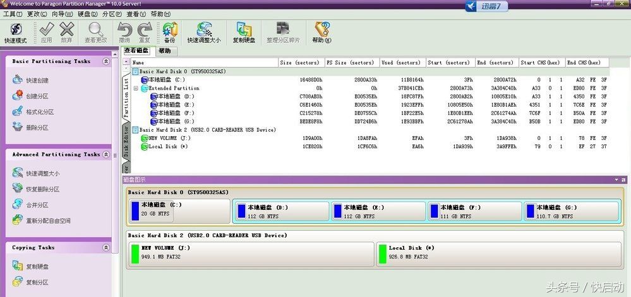
Task: Click the 复制硬盘 copy disk toolbar icon
Action: [244, 33]
